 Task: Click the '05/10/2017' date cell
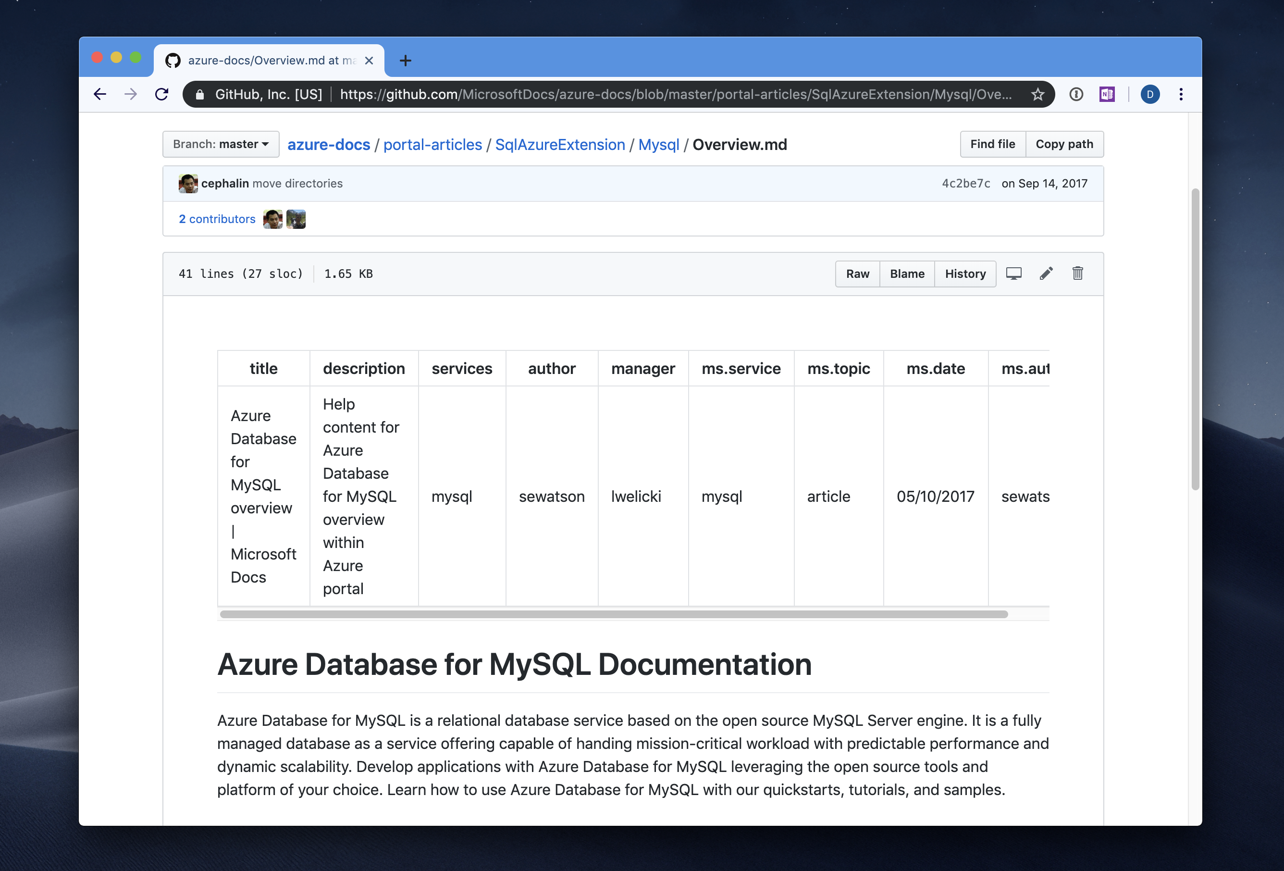(936, 496)
